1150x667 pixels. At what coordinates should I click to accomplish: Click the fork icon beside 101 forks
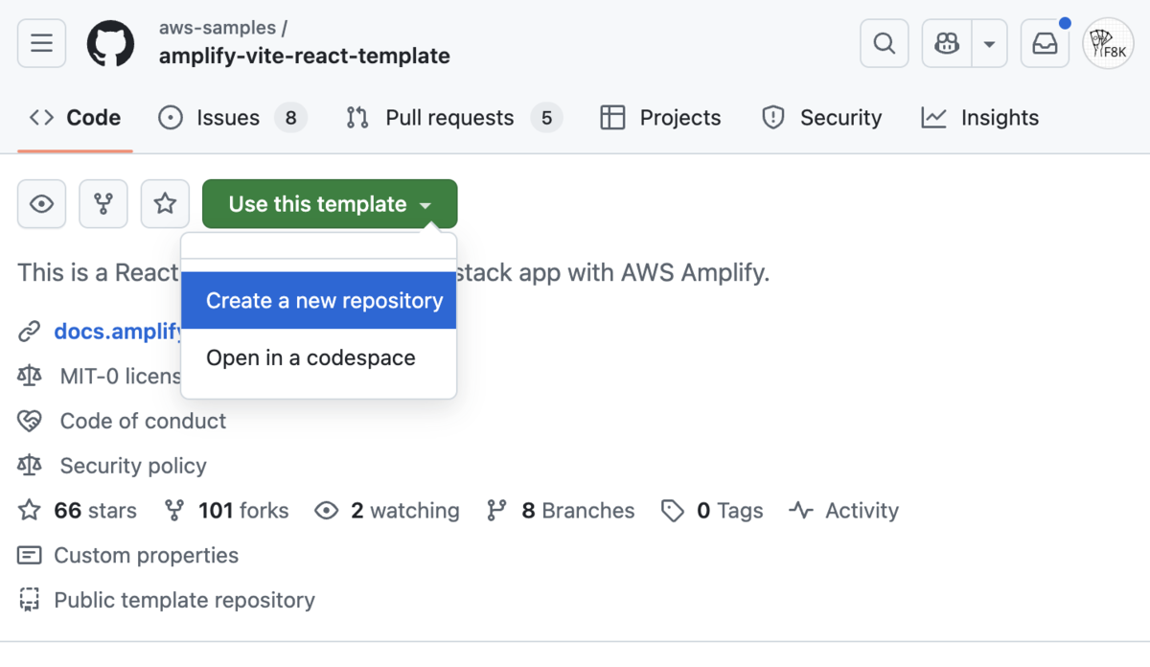(x=174, y=511)
